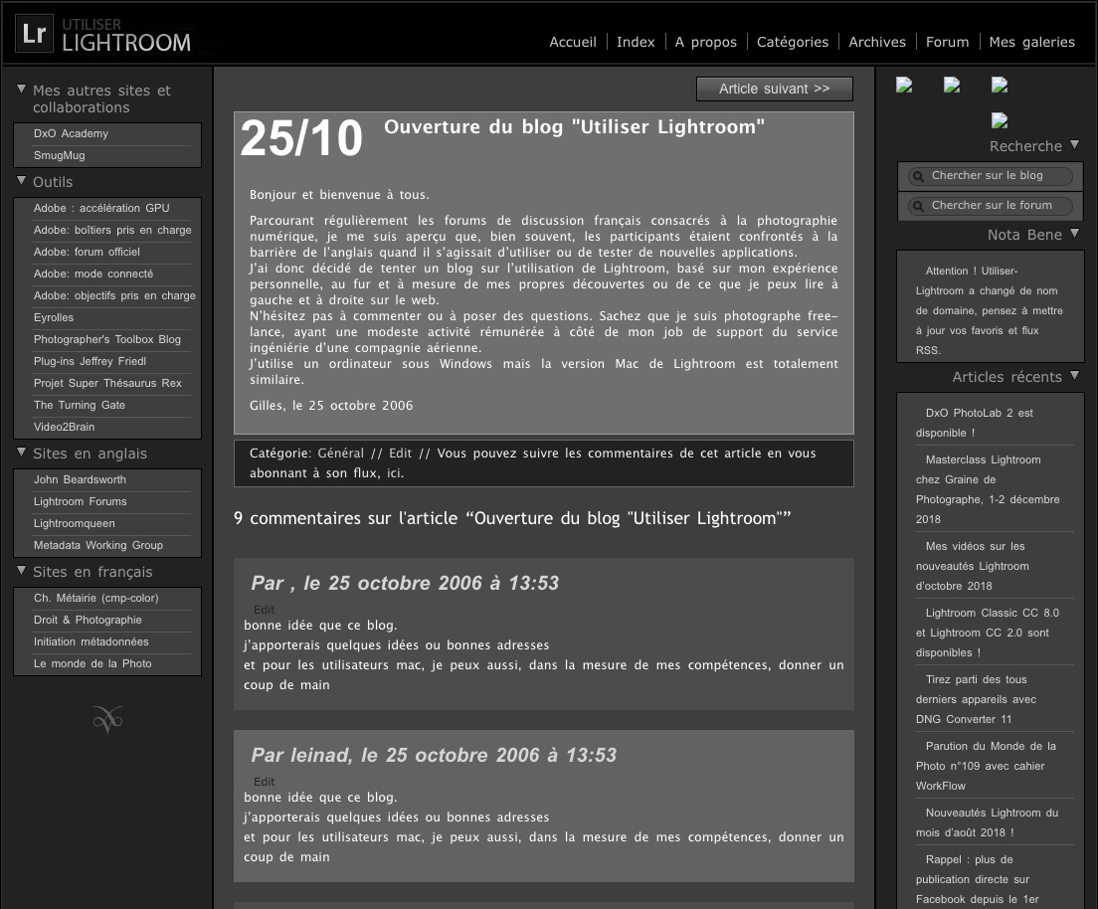
Task: Open the Video2Brain link
Action: pyautogui.click(x=64, y=427)
